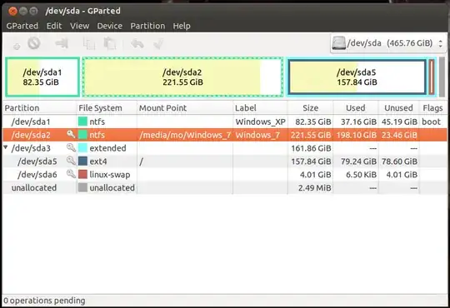This screenshot has height=308, width=450.
Task: Click the gray unallocated color swatch
Action: tap(82, 187)
